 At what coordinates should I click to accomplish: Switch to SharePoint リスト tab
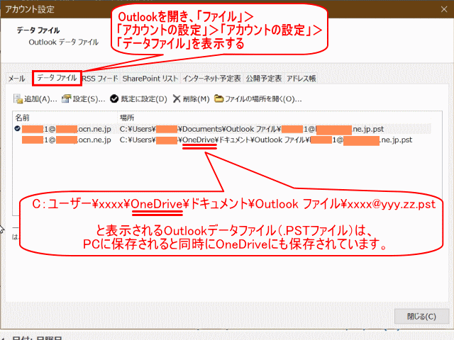[150, 79]
